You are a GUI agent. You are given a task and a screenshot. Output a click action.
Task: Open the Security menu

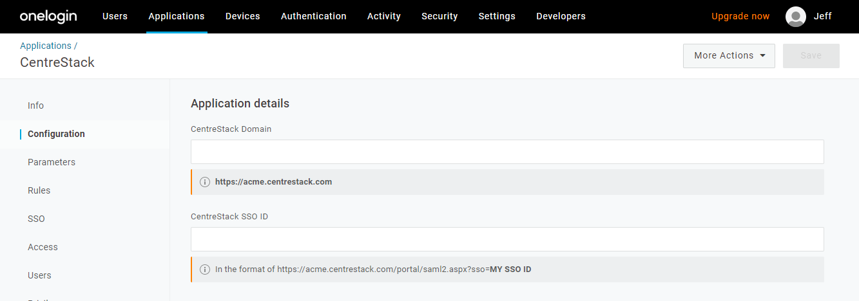(439, 17)
